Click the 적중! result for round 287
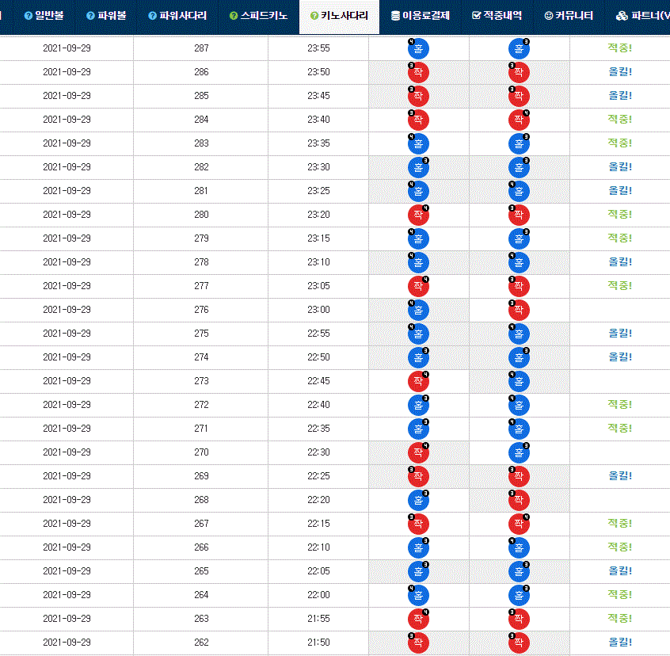670x656 pixels. click(x=619, y=48)
